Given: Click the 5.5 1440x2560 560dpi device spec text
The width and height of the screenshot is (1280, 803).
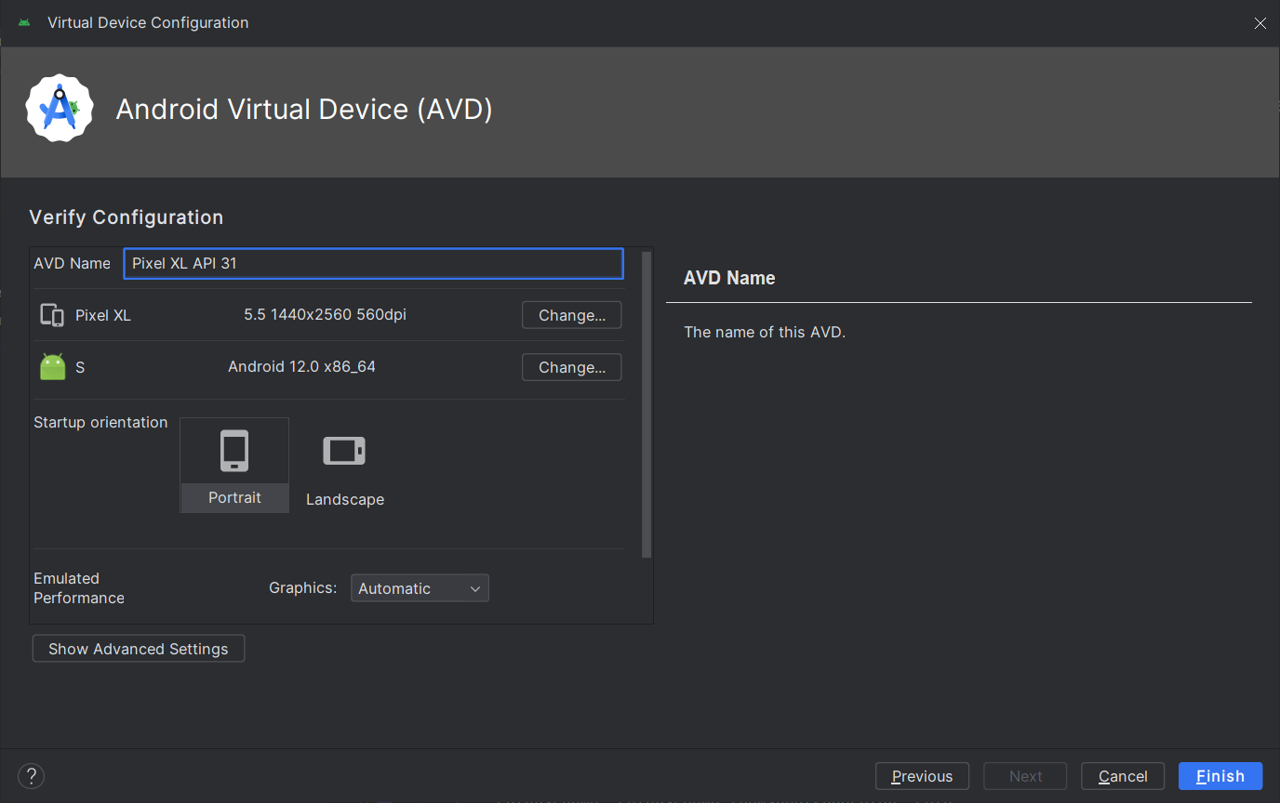Looking at the screenshot, I should tap(325, 315).
